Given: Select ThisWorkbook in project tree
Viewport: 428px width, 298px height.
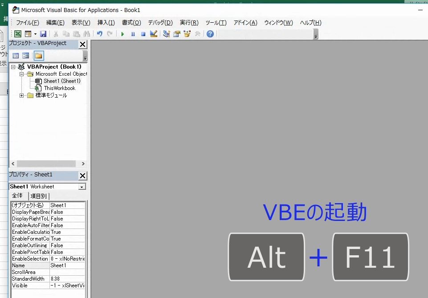Looking at the screenshot, I should tap(60, 88).
